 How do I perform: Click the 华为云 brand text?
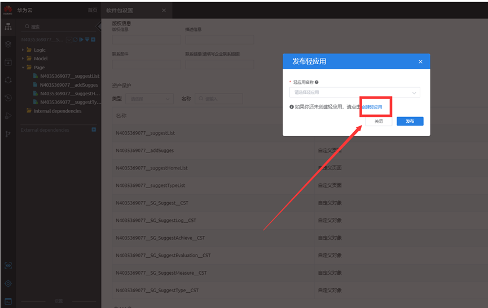[x=25, y=10]
